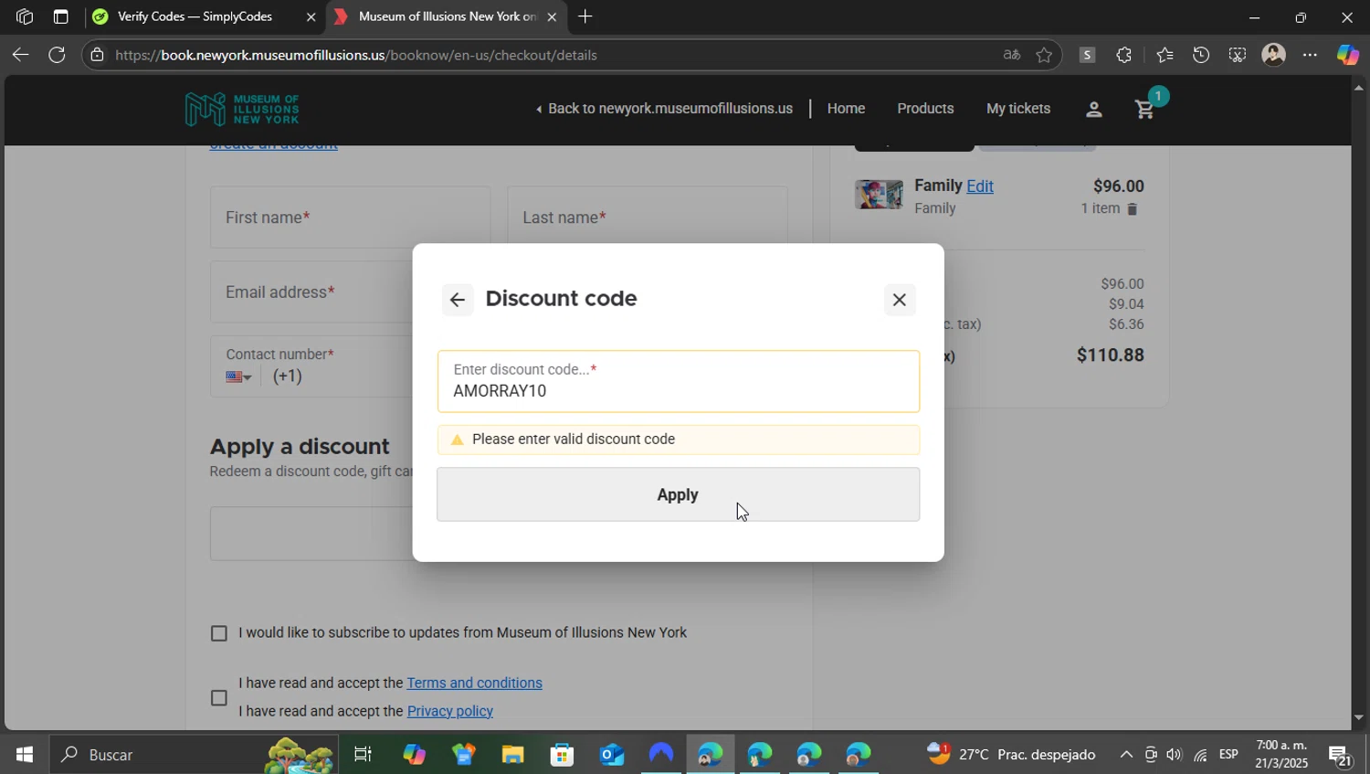Open the Terms and conditions link
1370x774 pixels.
tap(474, 683)
